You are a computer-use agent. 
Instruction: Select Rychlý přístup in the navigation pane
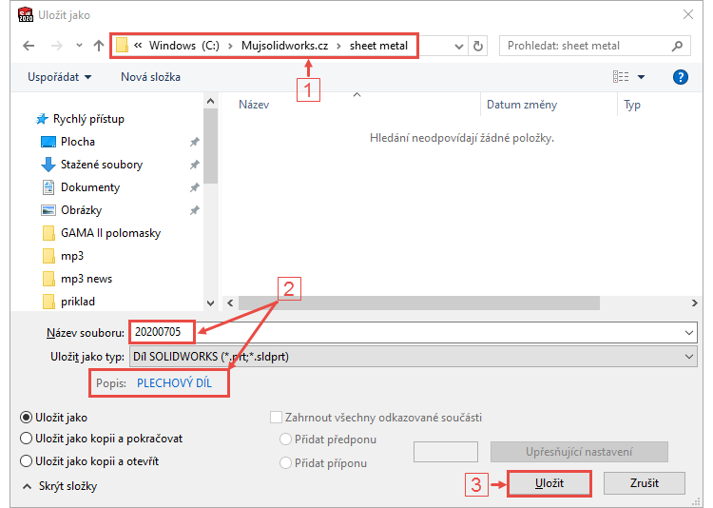(x=80, y=119)
